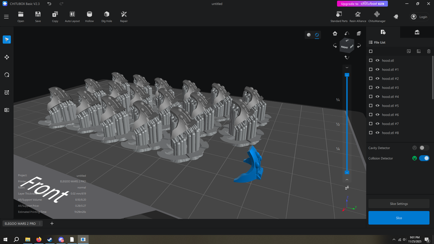The image size is (434, 244).
Task: Click Upgrade to Chitubox Pro banner
Action: tap(362, 4)
